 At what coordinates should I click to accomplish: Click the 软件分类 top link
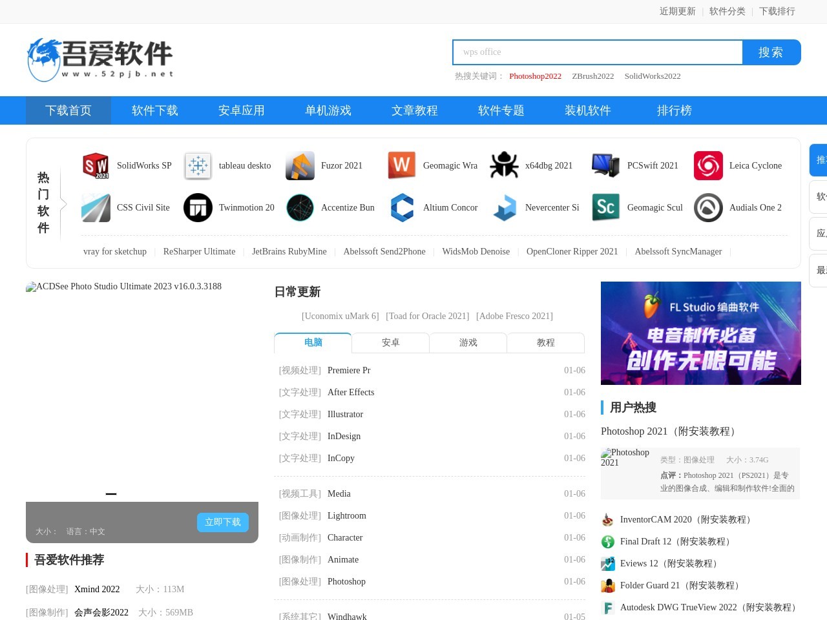727,11
